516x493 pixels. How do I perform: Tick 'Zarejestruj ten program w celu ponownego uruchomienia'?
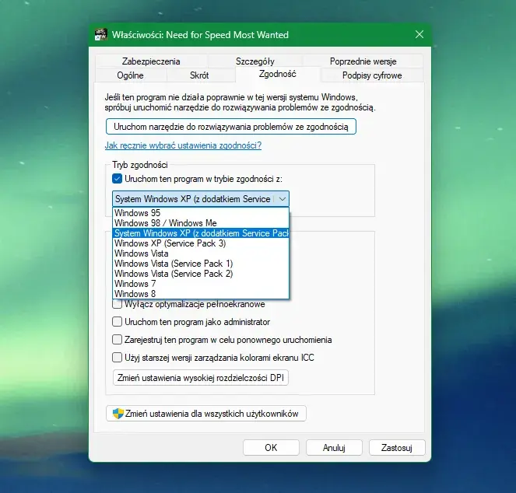(x=117, y=339)
